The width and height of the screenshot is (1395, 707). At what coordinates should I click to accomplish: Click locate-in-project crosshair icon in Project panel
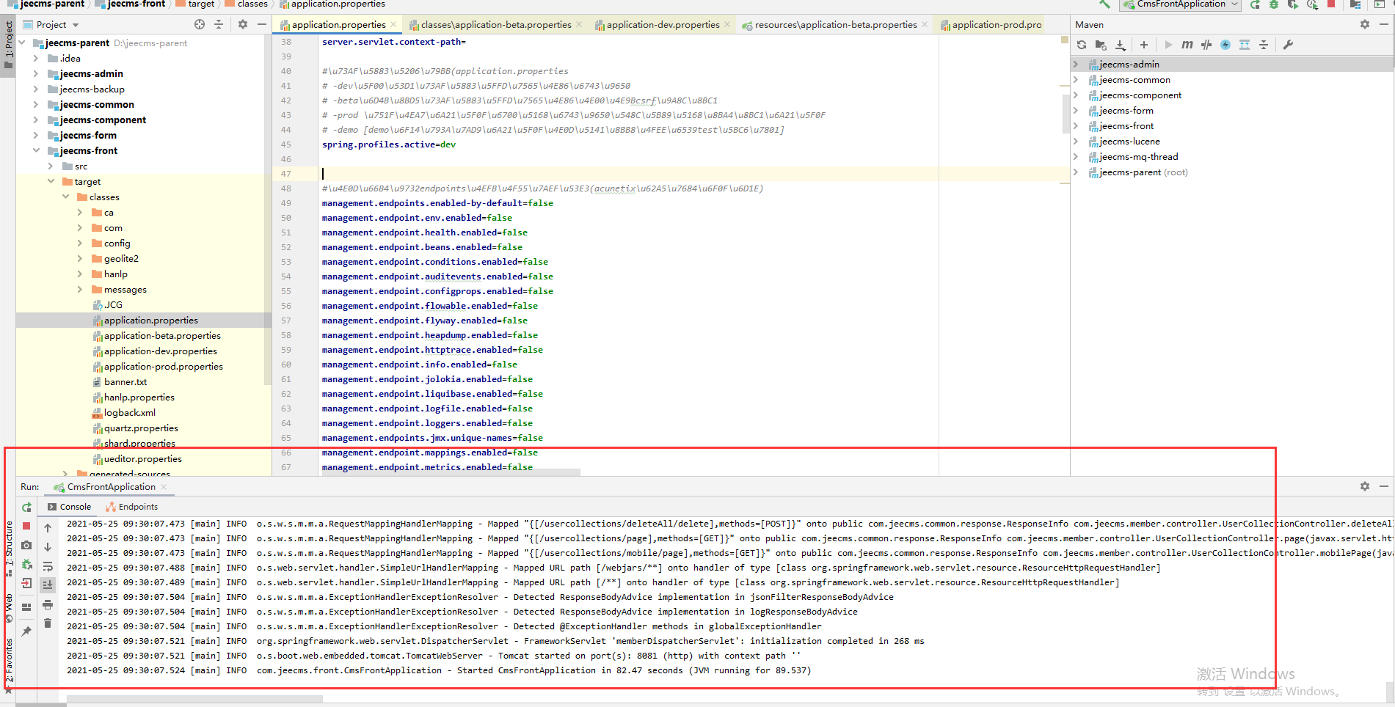click(200, 24)
